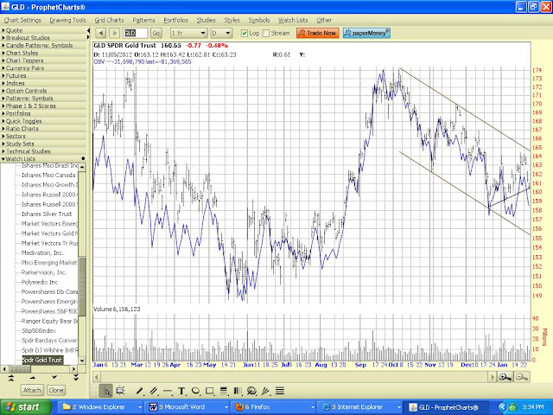
Task: Click the paperMoney button
Action: pyautogui.click(x=366, y=33)
